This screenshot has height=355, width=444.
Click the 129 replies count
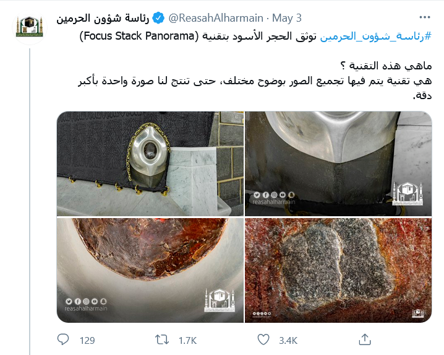point(87,340)
